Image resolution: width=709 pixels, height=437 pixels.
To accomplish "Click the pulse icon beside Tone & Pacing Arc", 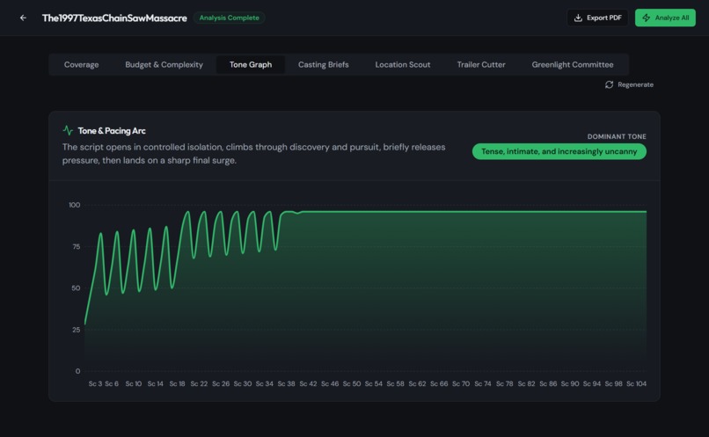I will (68, 131).
